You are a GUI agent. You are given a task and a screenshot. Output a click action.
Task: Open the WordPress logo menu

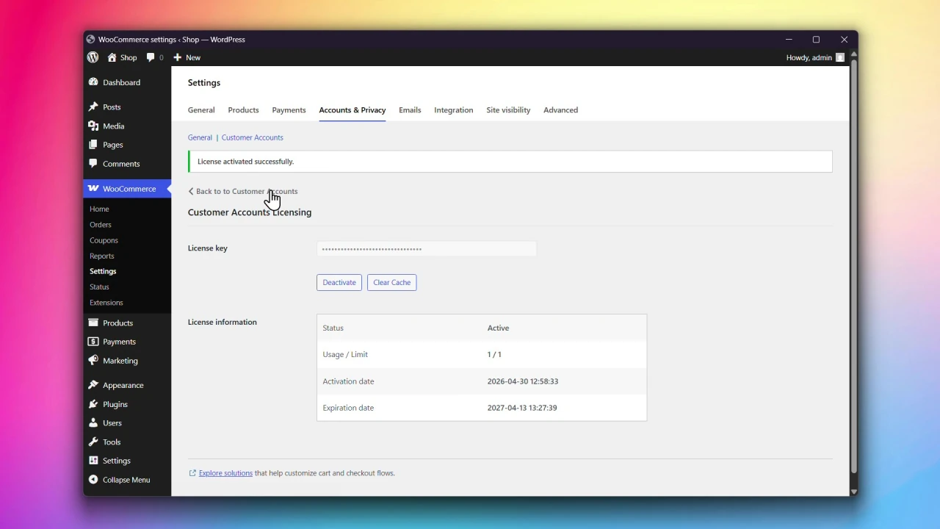pos(93,57)
